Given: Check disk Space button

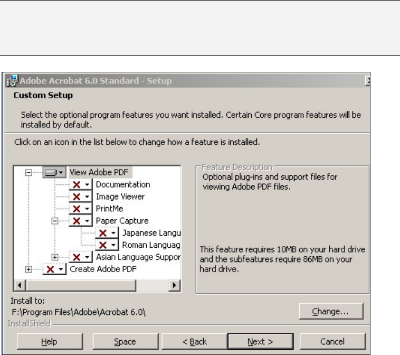Looking at the screenshot, I should (x=125, y=341).
